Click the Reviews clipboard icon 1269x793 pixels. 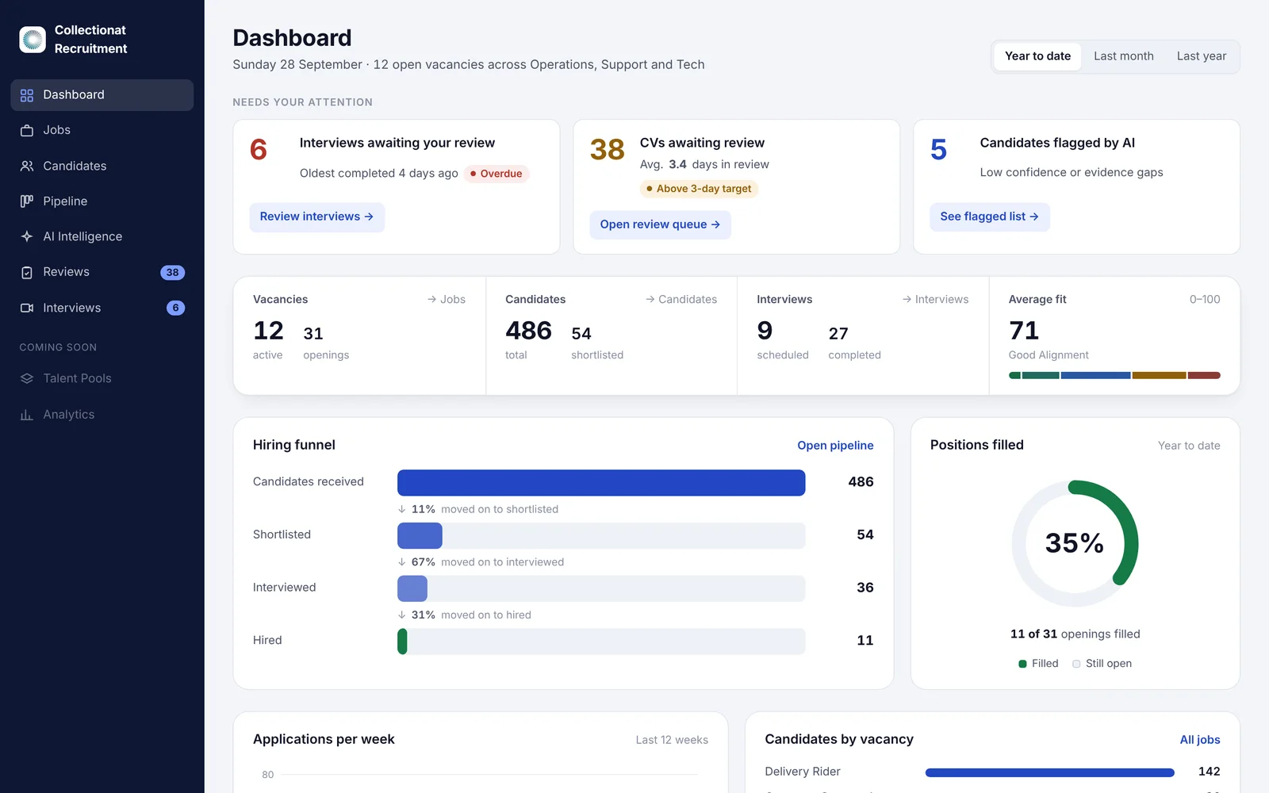coord(27,272)
